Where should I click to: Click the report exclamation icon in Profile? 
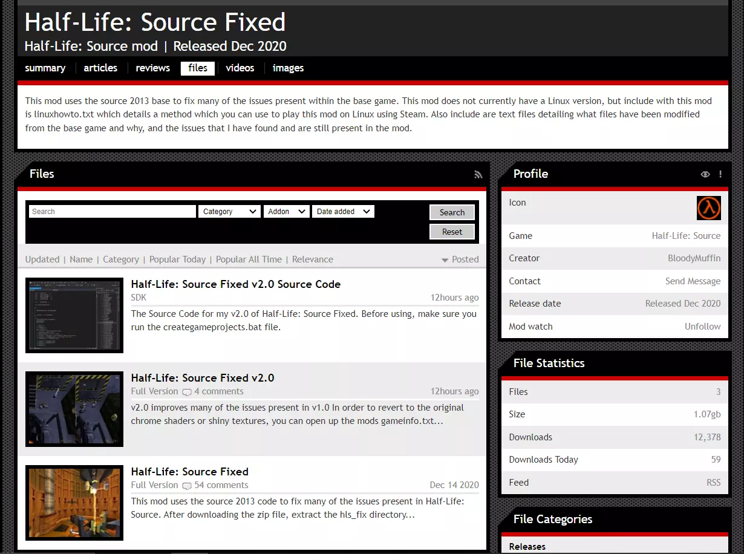720,174
